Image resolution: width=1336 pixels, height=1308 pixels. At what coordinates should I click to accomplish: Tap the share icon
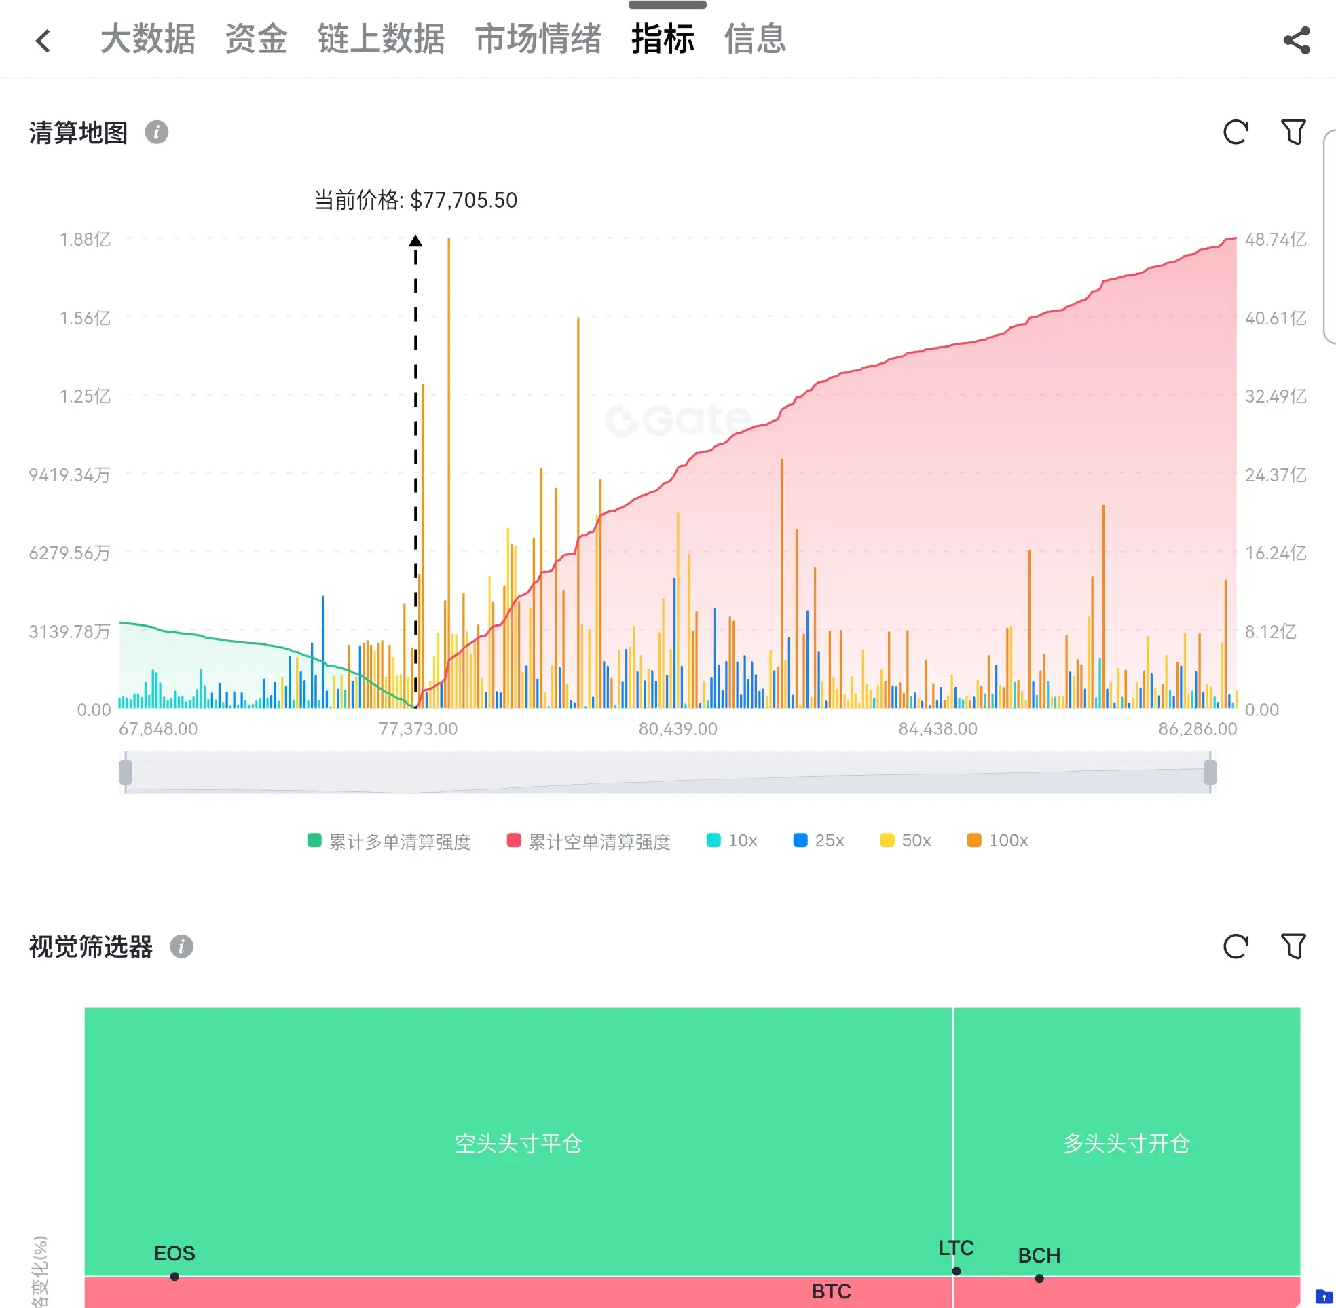point(1296,41)
